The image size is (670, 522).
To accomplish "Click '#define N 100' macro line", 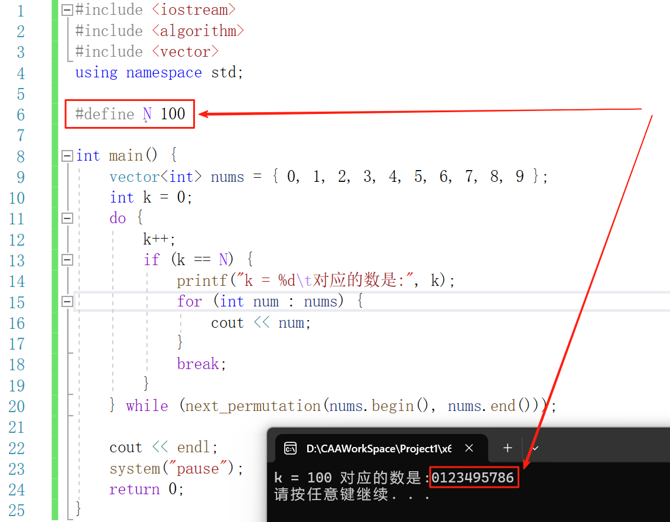I will pyautogui.click(x=131, y=114).
